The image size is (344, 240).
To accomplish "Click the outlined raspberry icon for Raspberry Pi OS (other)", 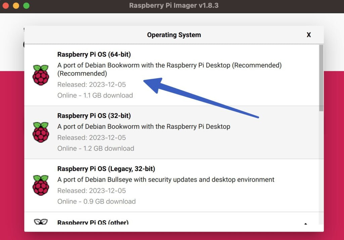I will click(41, 221).
